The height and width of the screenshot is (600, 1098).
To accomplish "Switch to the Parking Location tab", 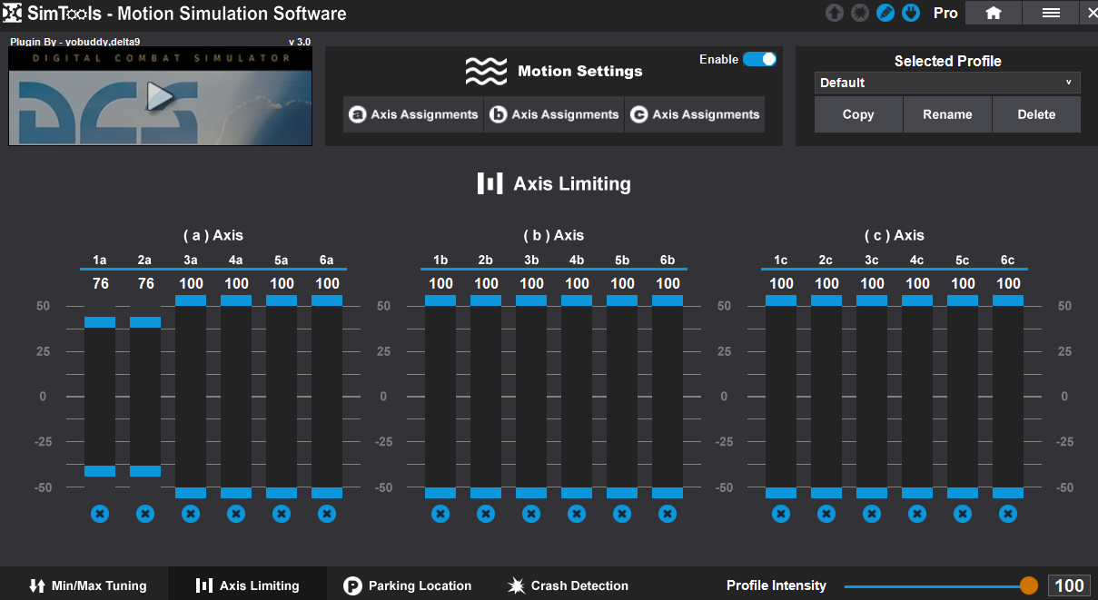I will point(408,585).
